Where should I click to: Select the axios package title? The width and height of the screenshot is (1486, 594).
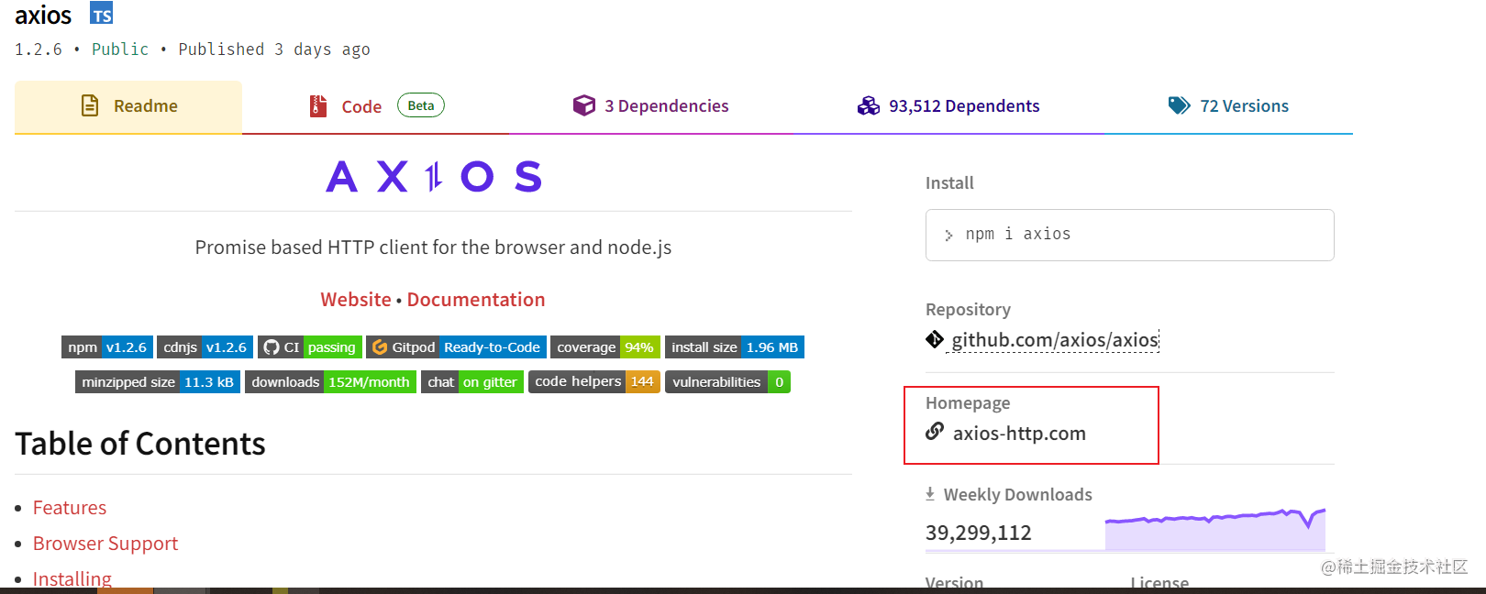point(43,16)
